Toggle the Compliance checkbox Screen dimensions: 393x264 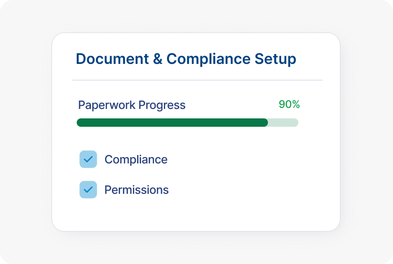[x=88, y=159]
